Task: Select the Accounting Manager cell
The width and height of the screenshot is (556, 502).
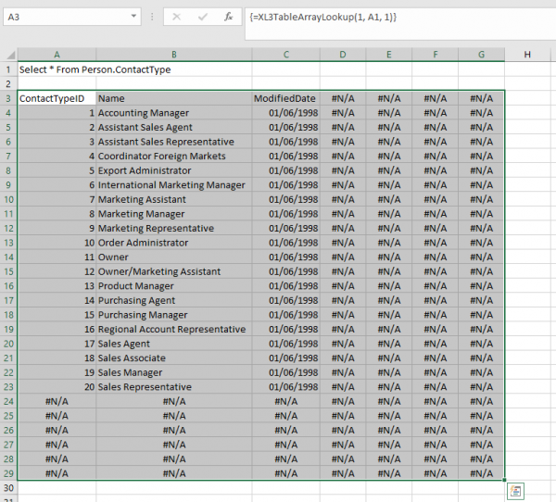Action: [172, 113]
